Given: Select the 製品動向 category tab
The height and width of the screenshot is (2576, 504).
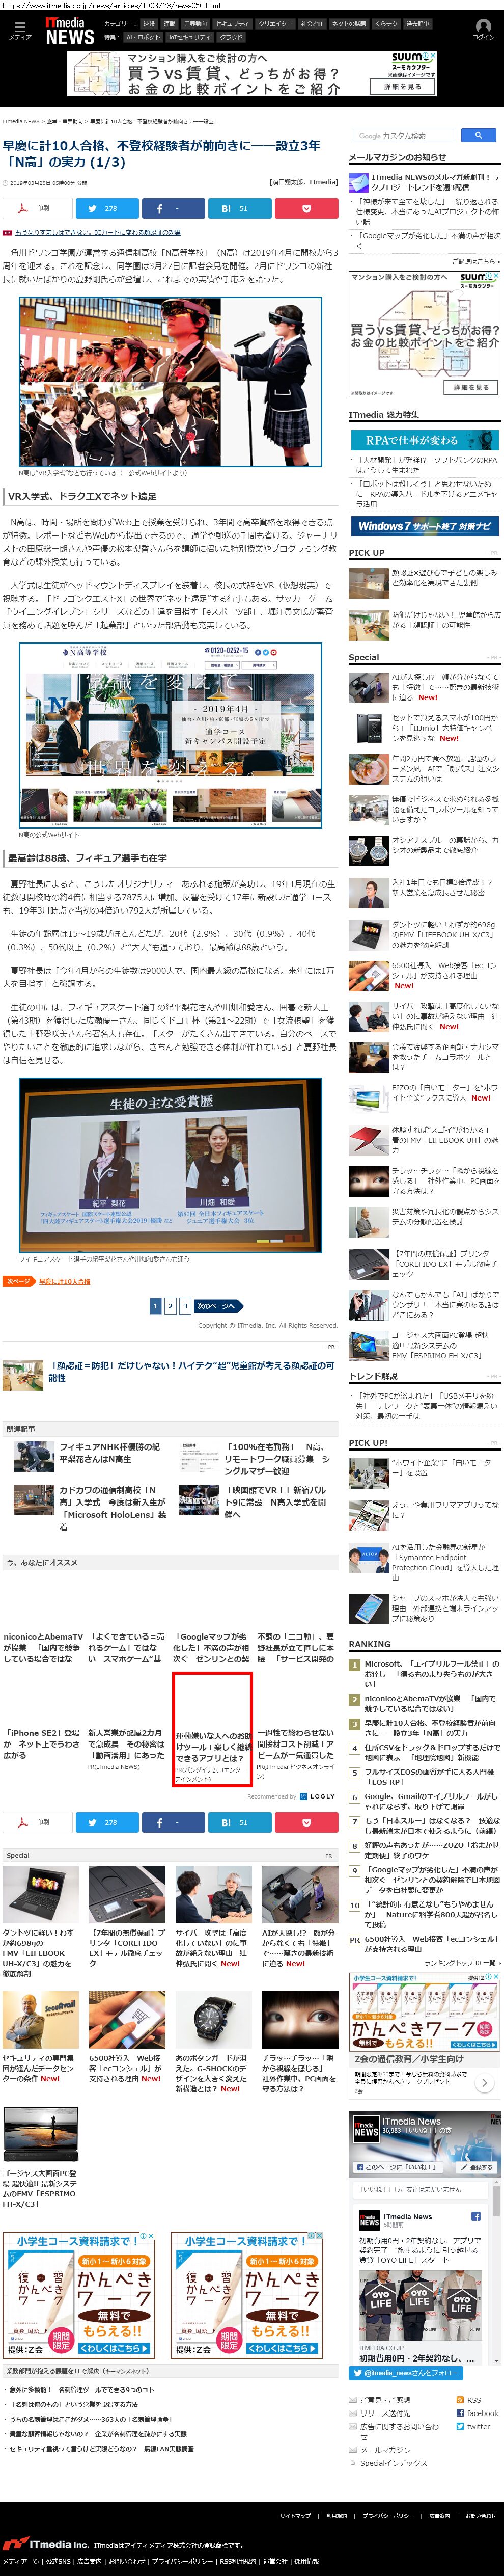Looking at the screenshot, I should [x=195, y=24].
